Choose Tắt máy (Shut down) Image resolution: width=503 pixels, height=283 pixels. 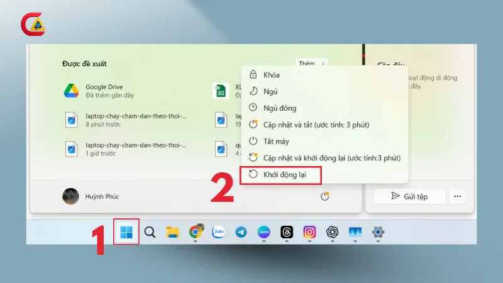(x=324, y=141)
